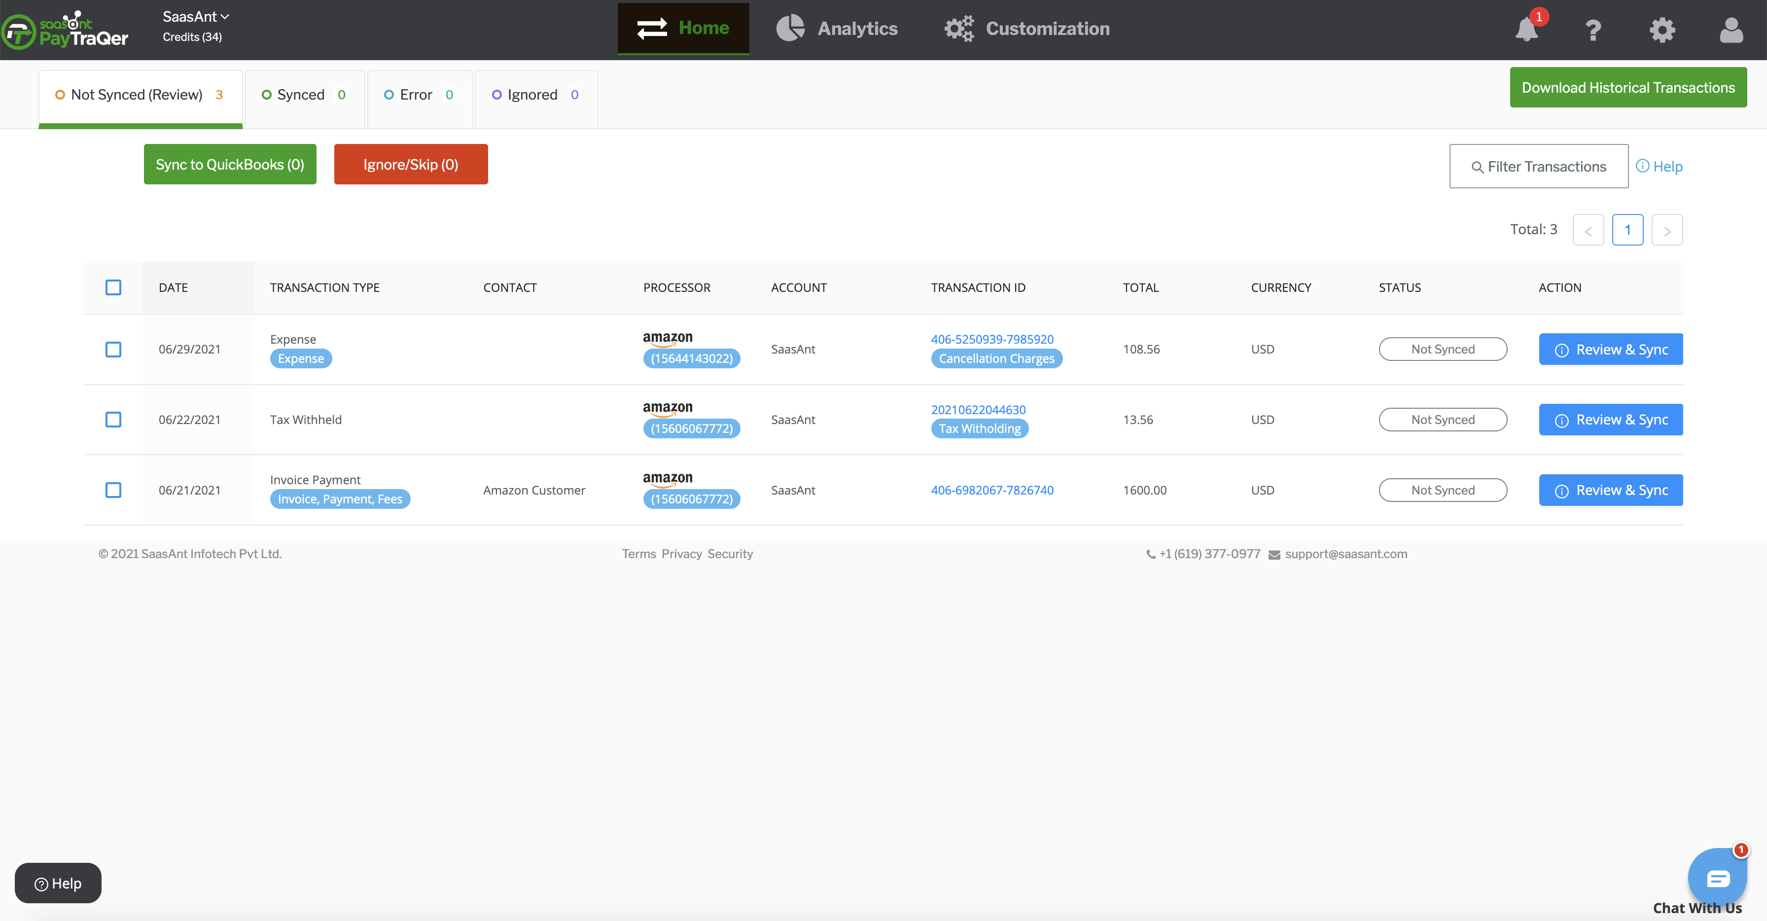Viewport: 1767px width, 921px height.
Task: Open the settings gear icon
Action: [1661, 30]
